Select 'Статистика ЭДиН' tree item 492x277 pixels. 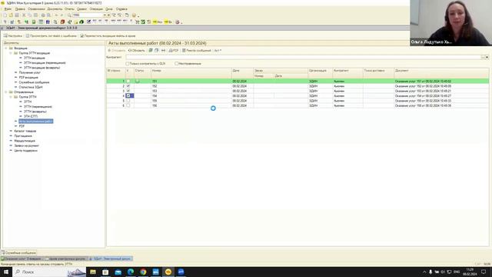click(31, 87)
